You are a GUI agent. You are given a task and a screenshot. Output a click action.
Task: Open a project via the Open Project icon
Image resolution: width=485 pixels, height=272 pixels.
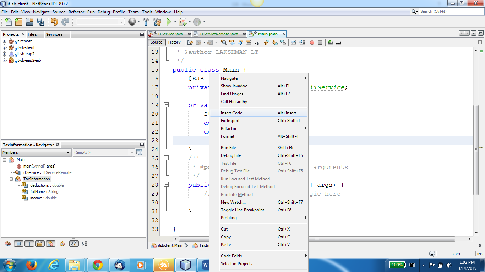coord(29,22)
